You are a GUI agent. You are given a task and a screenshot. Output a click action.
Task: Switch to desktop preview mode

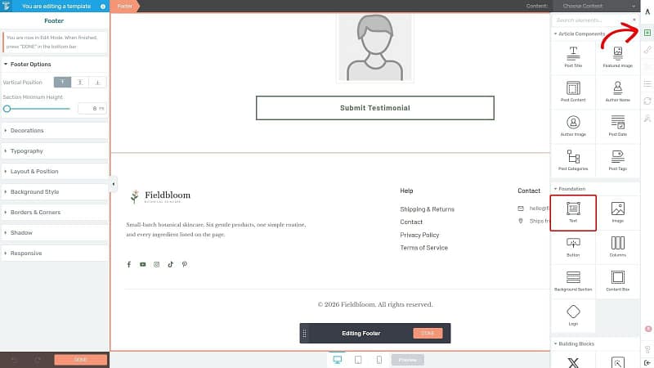[x=338, y=360]
